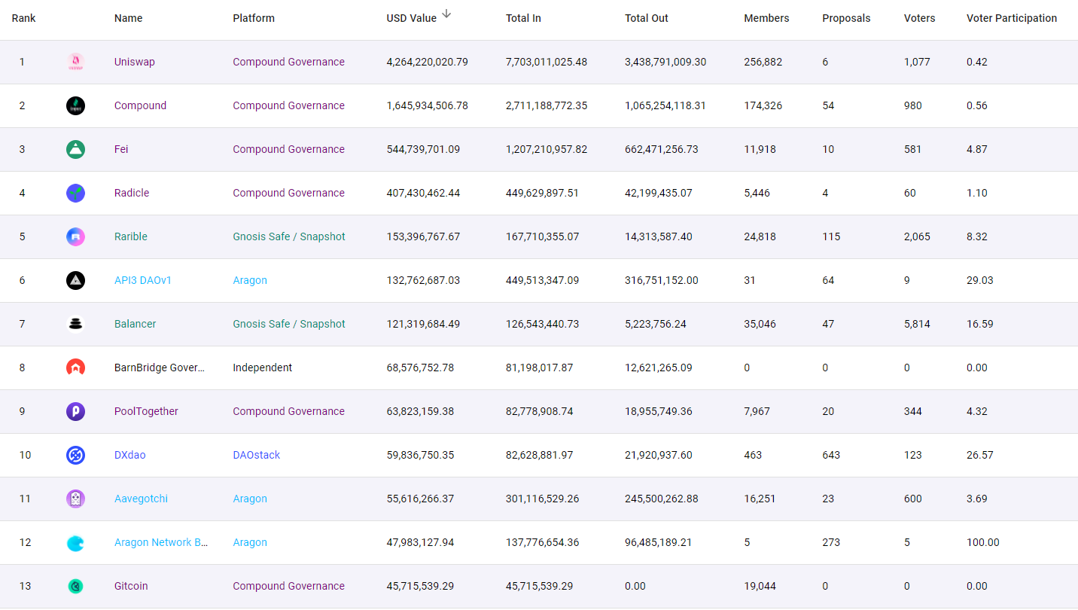
Task: Select USD value 153,396,767.67
Action: (x=423, y=236)
